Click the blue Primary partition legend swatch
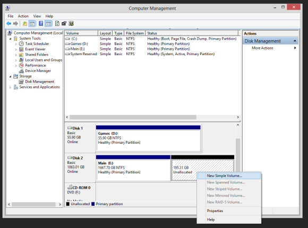Image resolution: width=308 pixels, height=228 pixels. tap(93, 204)
